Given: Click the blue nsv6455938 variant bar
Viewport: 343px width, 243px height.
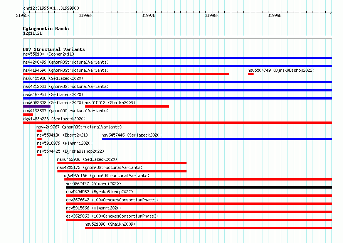Looking at the screenshot, I should 177,82.
